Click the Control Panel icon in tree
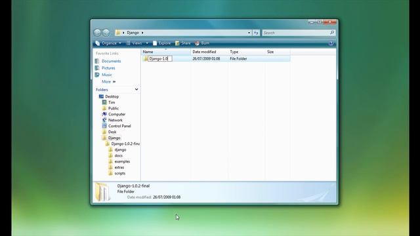The image size is (420, 236). click(104, 126)
